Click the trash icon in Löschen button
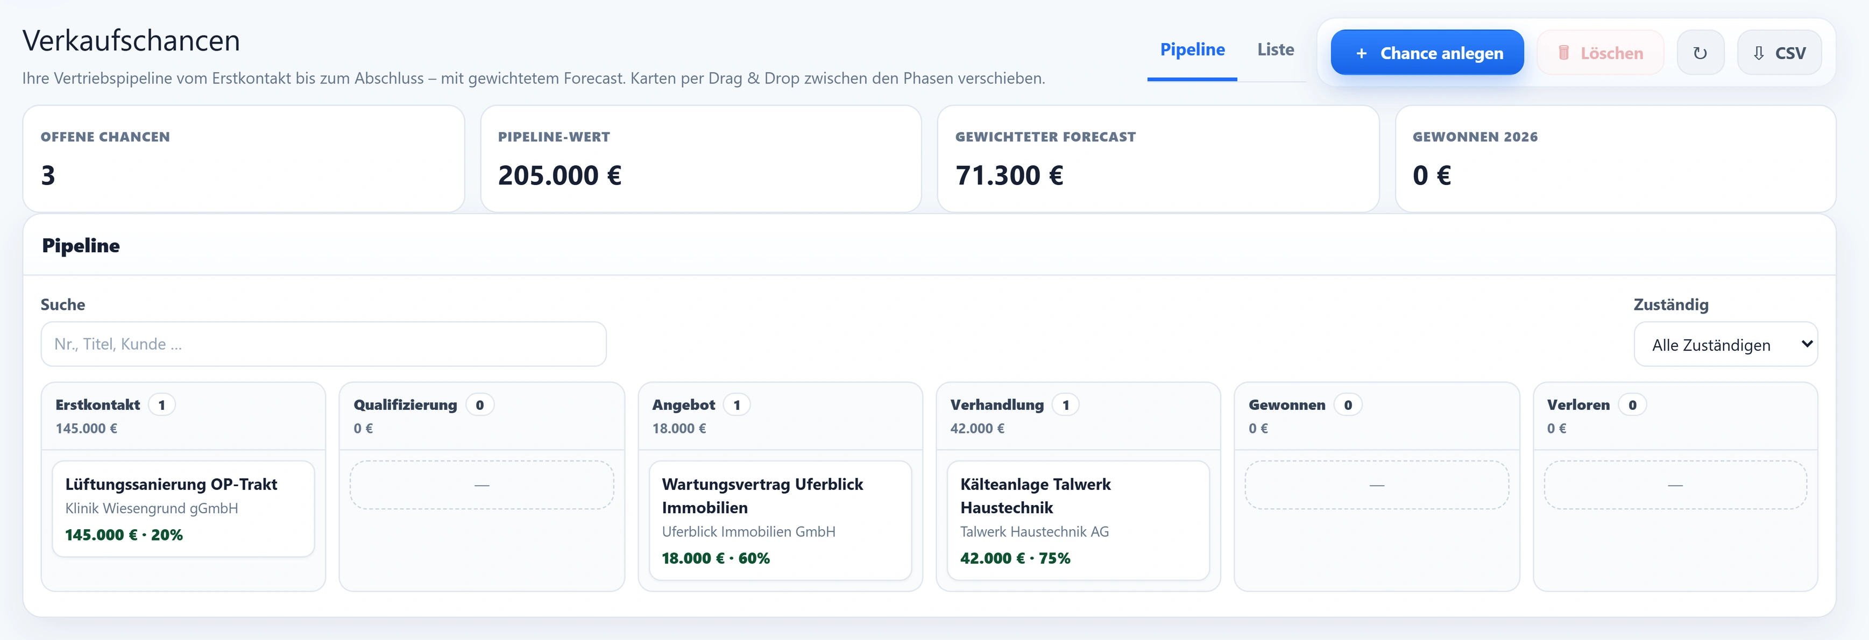 pos(1563,53)
